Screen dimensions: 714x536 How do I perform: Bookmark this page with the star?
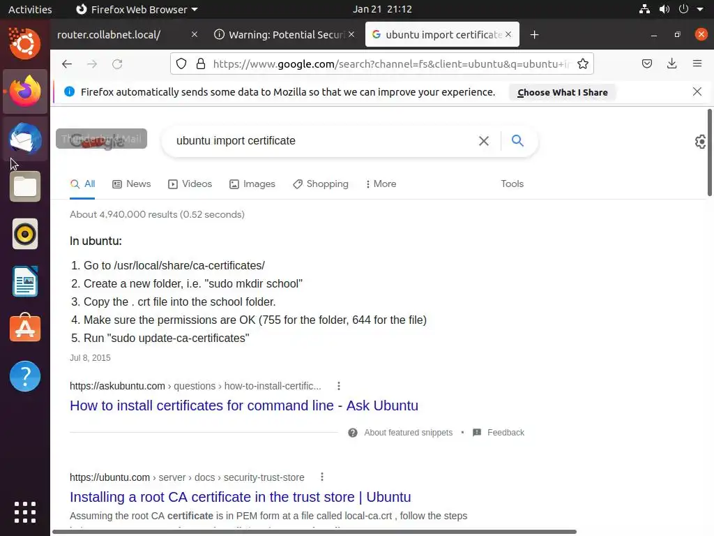click(x=583, y=64)
